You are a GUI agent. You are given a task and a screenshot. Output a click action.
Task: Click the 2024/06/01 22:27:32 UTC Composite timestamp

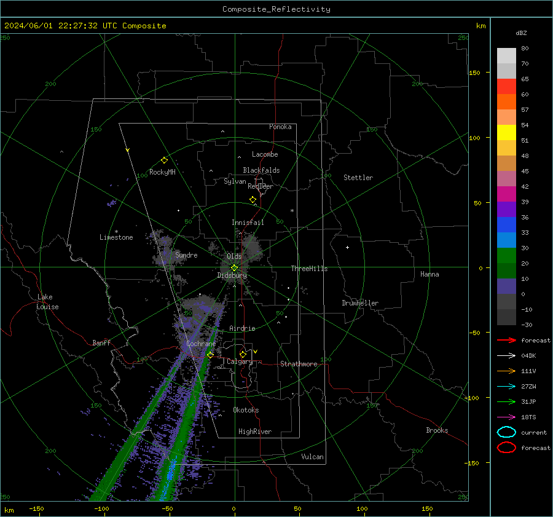[85, 26]
